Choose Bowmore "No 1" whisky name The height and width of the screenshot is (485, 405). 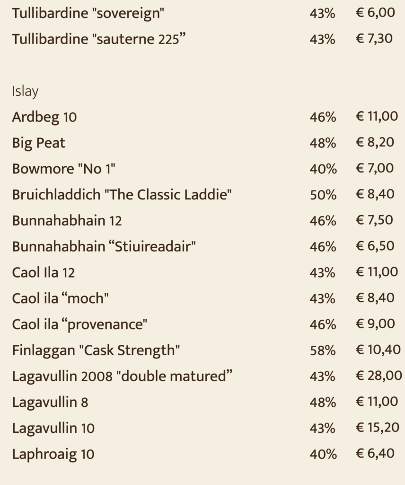coord(64,169)
